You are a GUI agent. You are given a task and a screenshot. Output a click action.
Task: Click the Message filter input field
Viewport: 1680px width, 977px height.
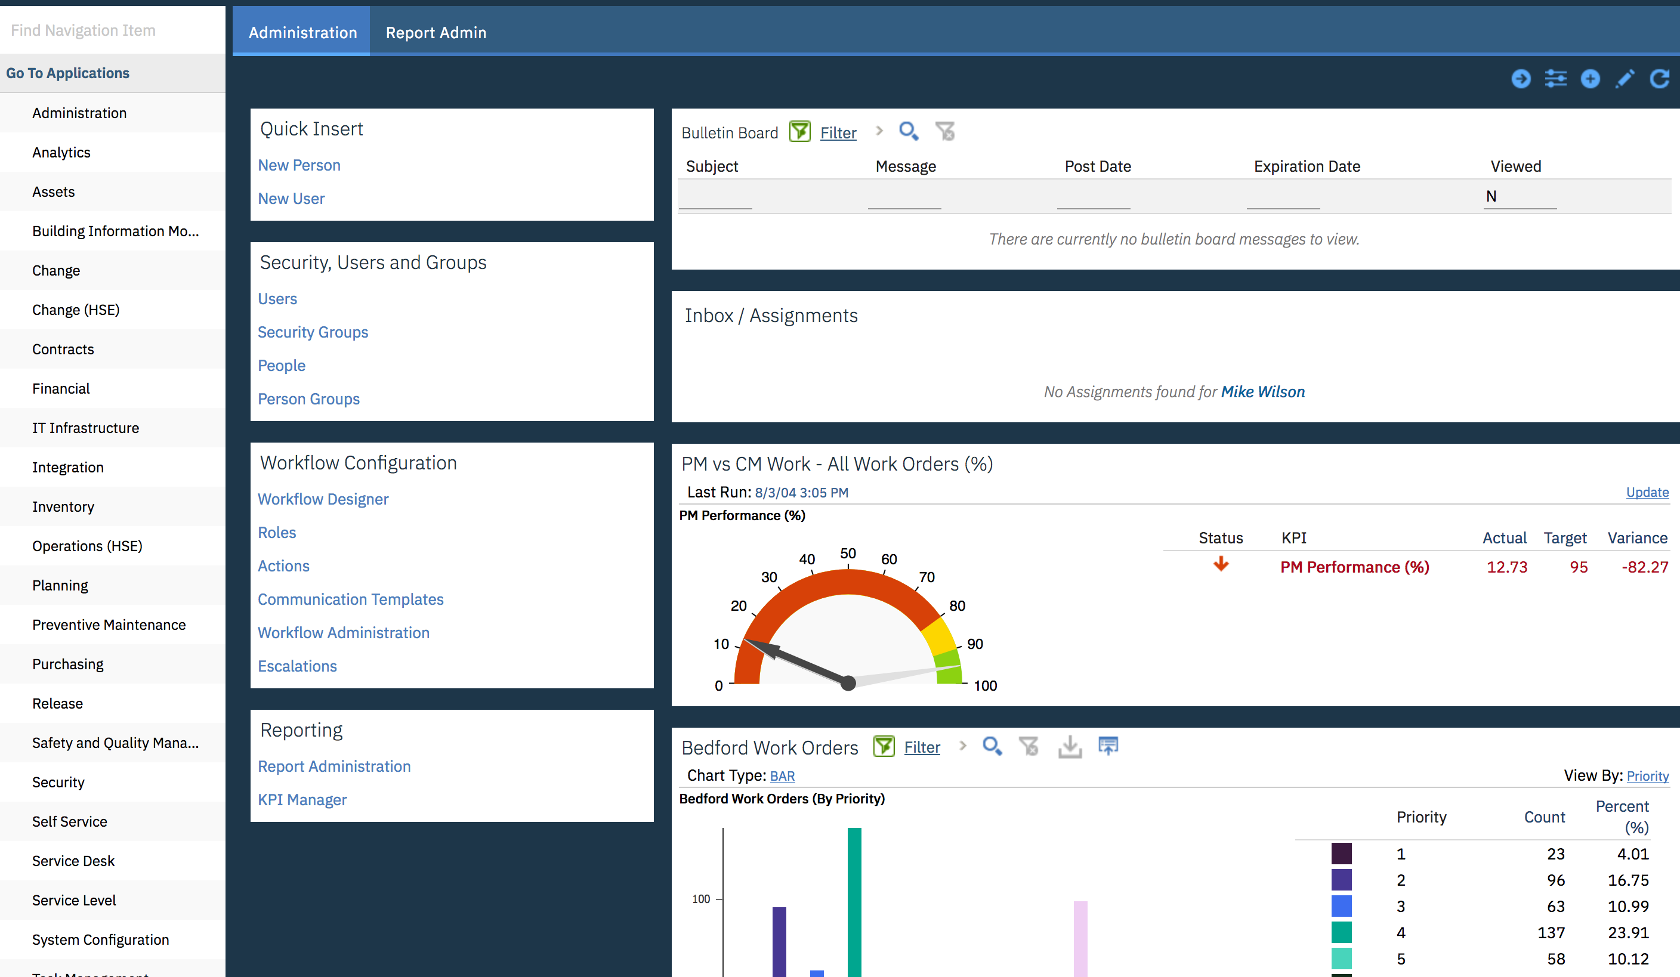click(904, 197)
